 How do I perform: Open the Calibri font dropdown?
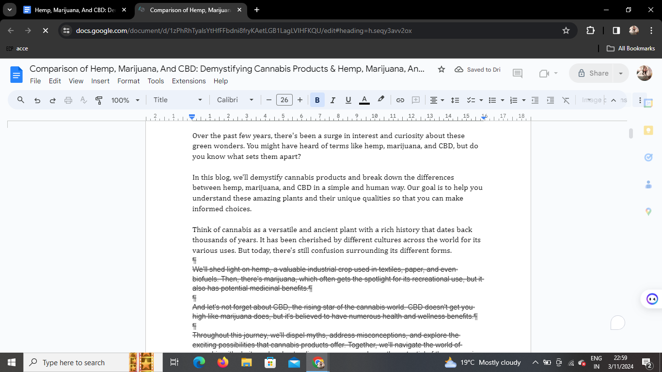(236, 100)
